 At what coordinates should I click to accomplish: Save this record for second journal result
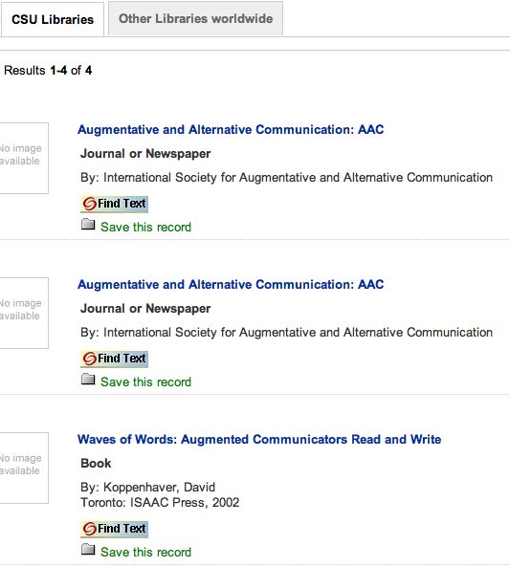tap(145, 382)
